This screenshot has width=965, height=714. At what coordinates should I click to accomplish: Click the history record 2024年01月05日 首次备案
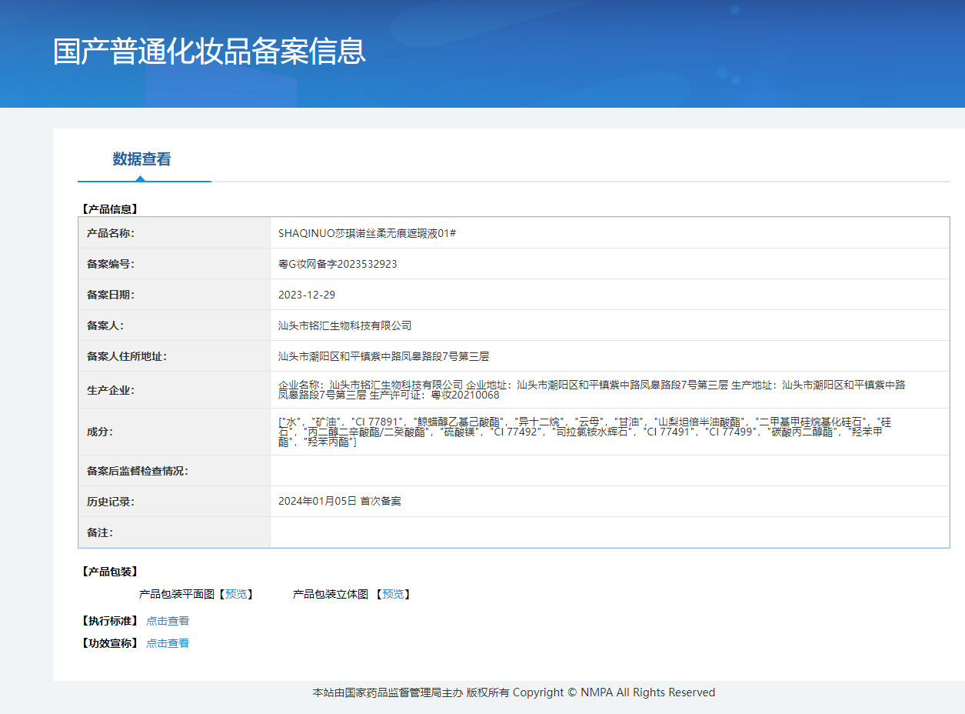click(339, 501)
